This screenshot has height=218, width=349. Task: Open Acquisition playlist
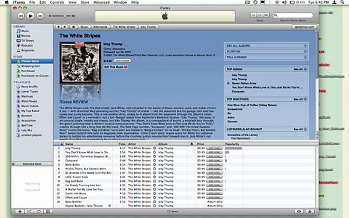[x=28, y=121]
